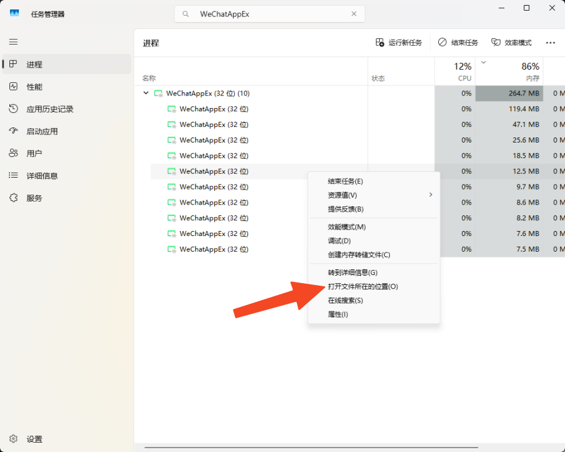The height and width of the screenshot is (452, 565).
Task: Click End task (结束任务) toolbar button
Action: (x=458, y=43)
